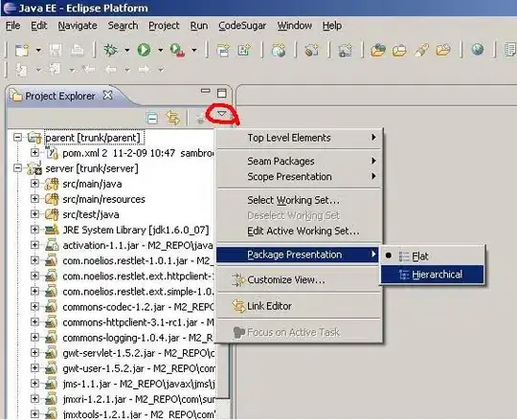Choose Select Working Set… menu entry
Viewport: 517px width, 420px height.
[x=299, y=200]
